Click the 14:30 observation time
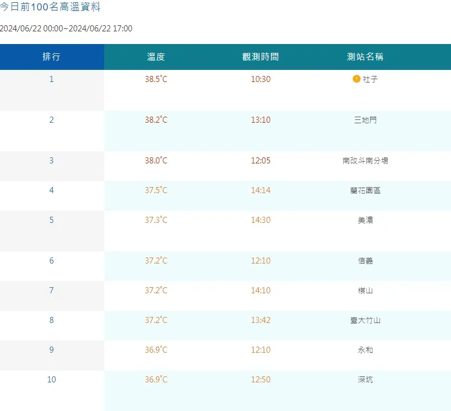The width and height of the screenshot is (451, 411). (260, 220)
